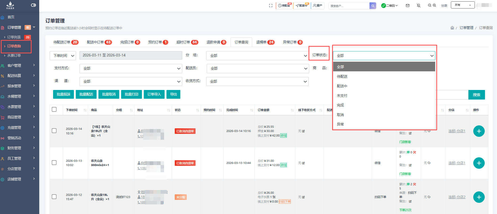Switch to the 完成订单 tab
This screenshot has width=497, height=214.
130,42
